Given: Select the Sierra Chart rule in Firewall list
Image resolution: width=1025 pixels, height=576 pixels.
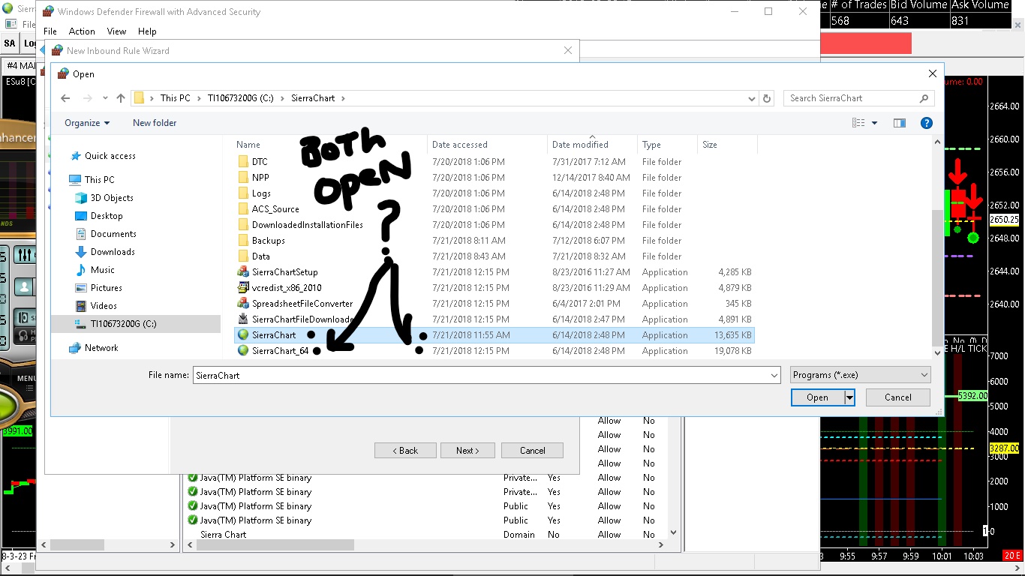Looking at the screenshot, I should point(224,535).
